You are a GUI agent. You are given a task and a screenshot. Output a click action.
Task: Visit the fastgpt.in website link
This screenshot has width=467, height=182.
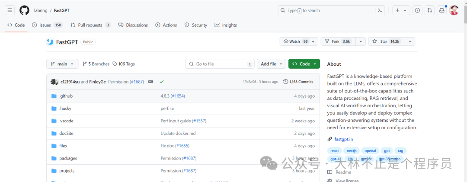pyautogui.click(x=344, y=139)
